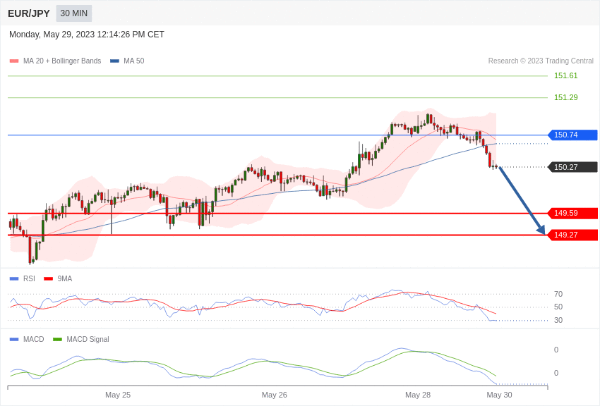Click the MACD Signal legend swatch
Viewport: 600px width, 406px height.
(57, 339)
